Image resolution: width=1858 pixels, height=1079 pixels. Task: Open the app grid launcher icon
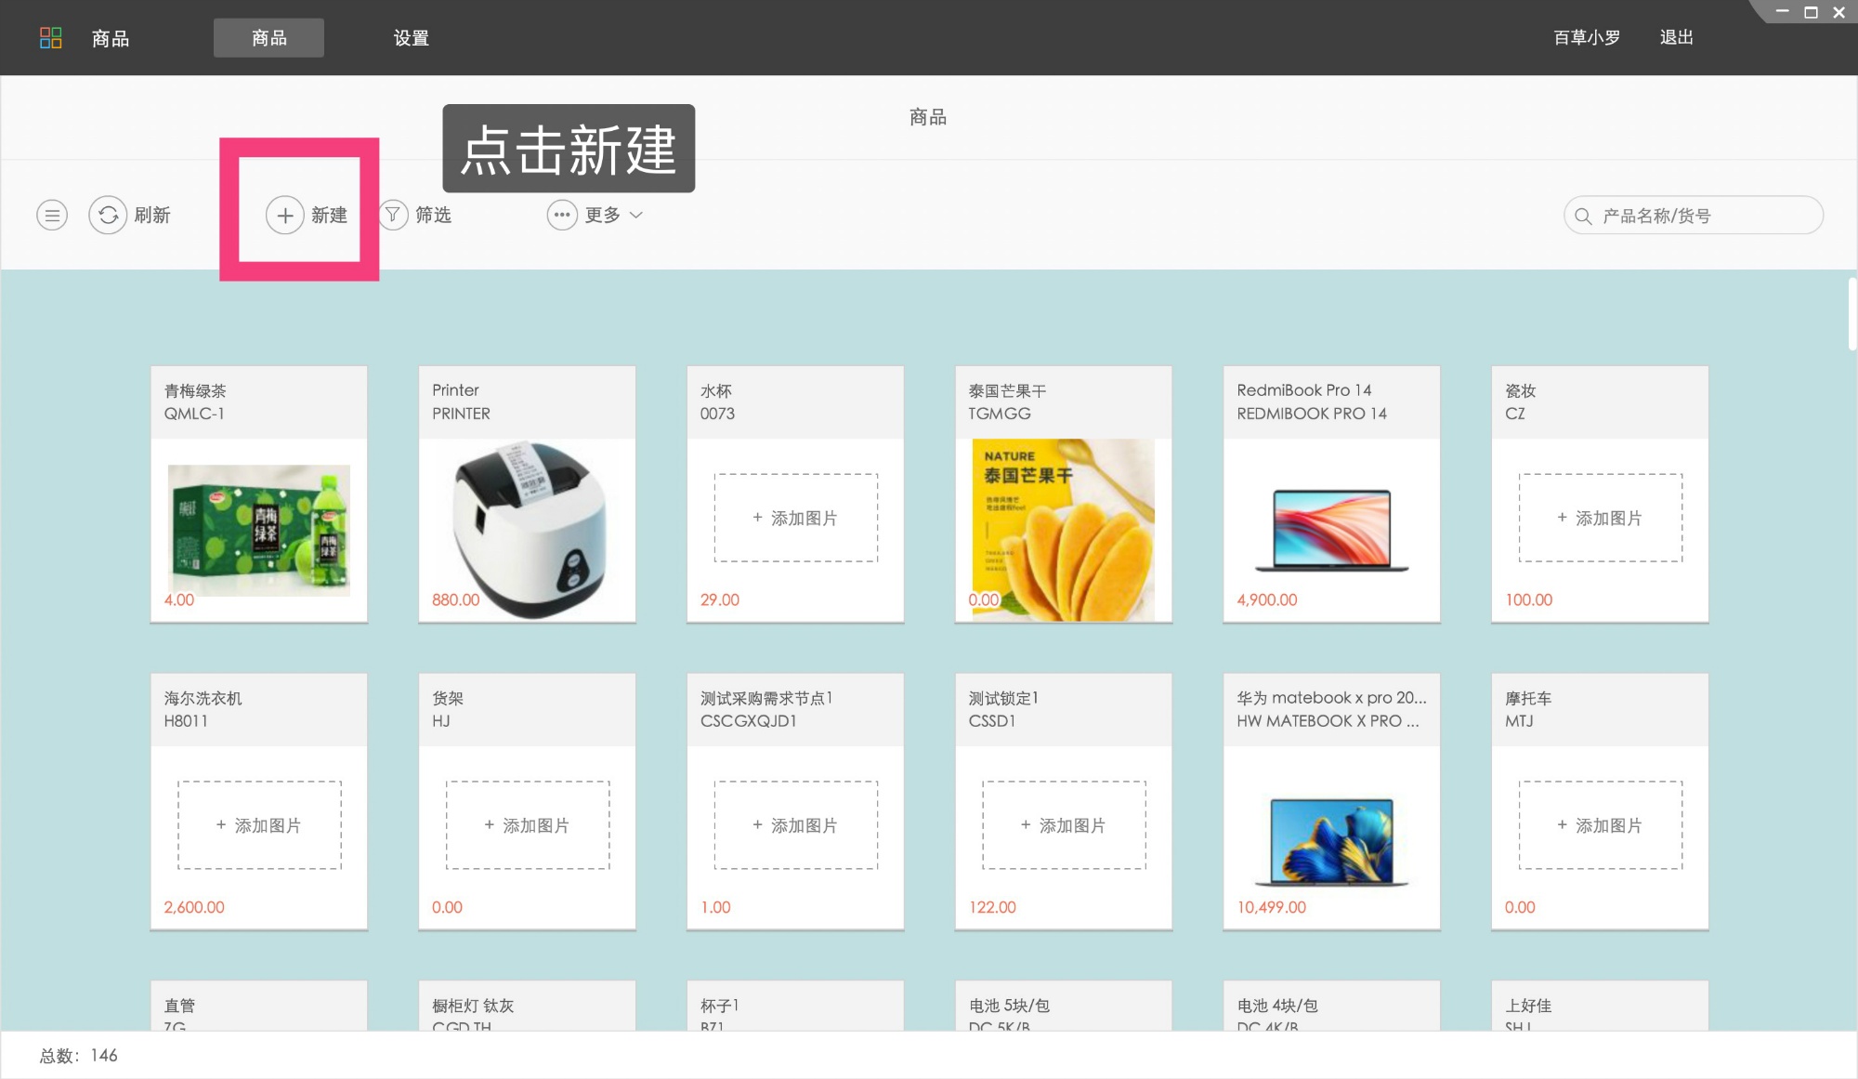pos(51,37)
